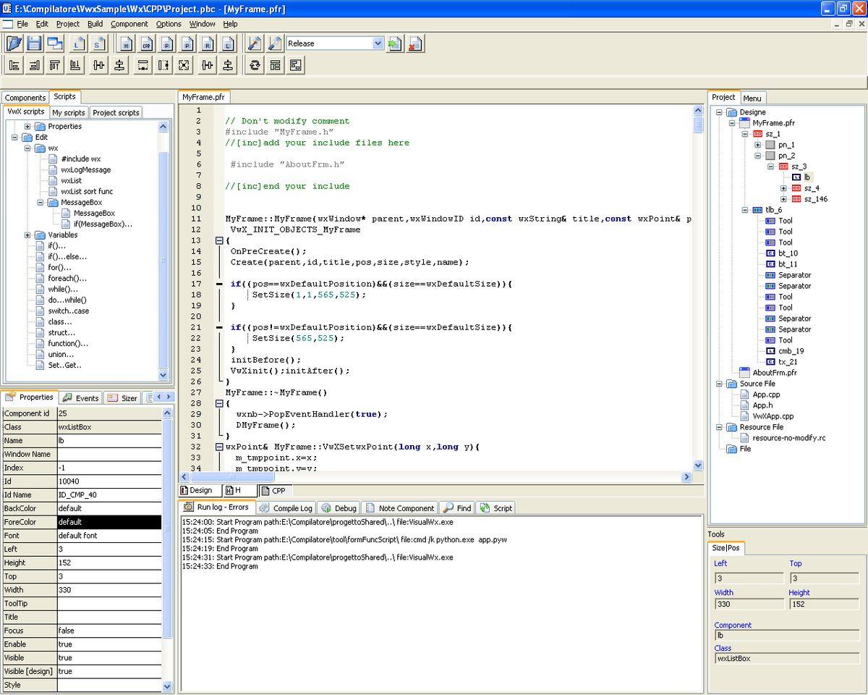Click the align left edges icon
868x695 pixels.
click(14, 65)
